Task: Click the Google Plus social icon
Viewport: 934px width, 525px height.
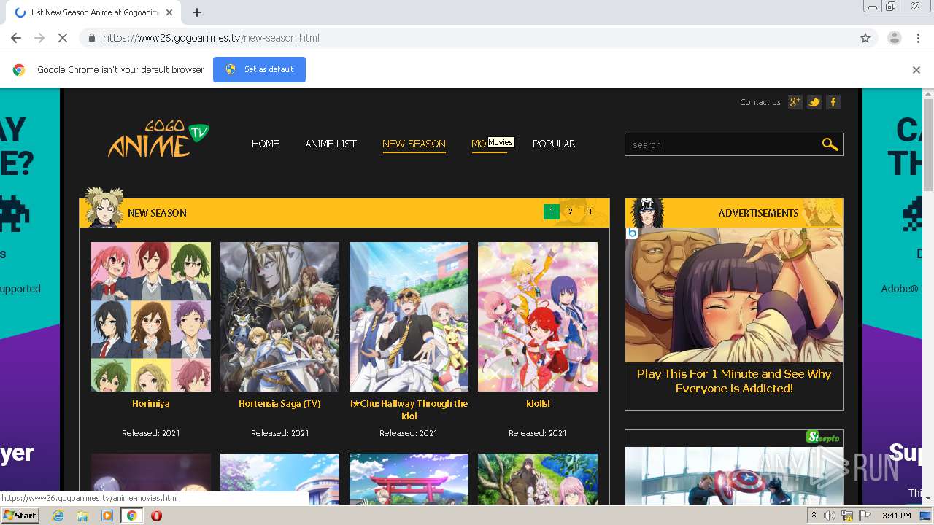Action: click(x=795, y=102)
